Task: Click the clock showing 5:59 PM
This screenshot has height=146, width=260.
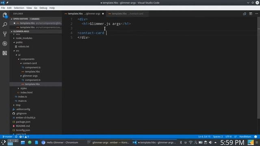Action: pos(232,142)
